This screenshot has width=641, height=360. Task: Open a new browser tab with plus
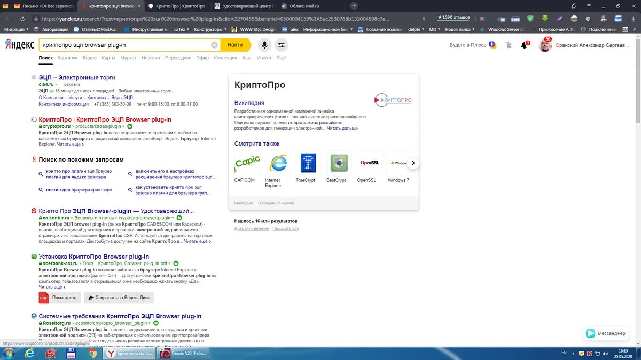354,6
